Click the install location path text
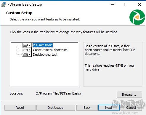 (x=58, y=93)
